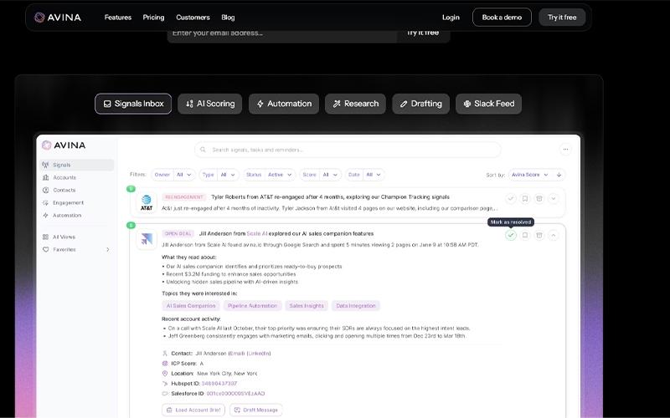Open the Score filter dropdown
The image size is (670, 418).
pos(320,175)
